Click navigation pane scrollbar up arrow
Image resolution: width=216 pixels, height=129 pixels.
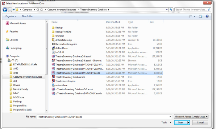click(x=46, y=21)
